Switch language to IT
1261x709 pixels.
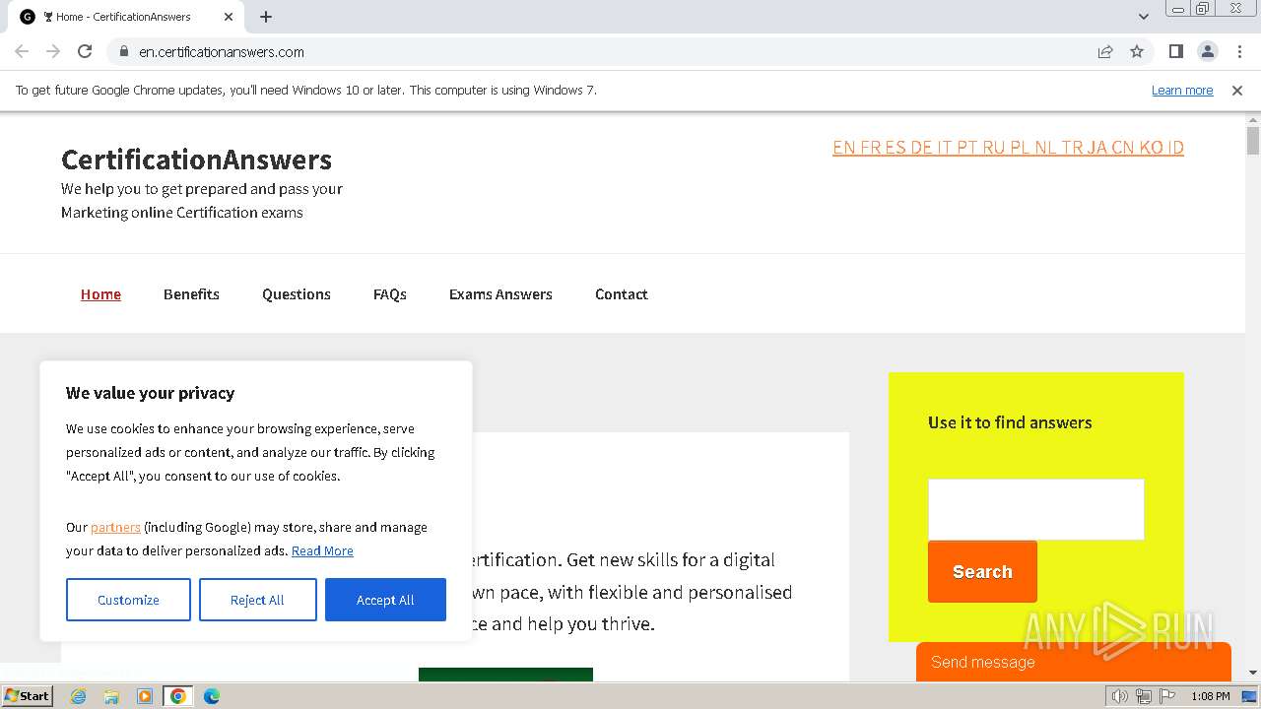(945, 148)
